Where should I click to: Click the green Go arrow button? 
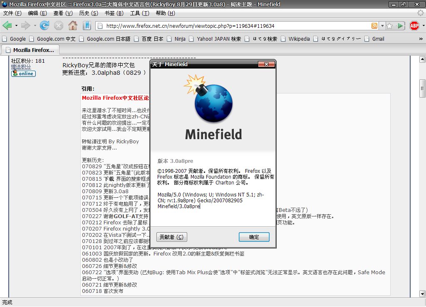click(x=400, y=26)
